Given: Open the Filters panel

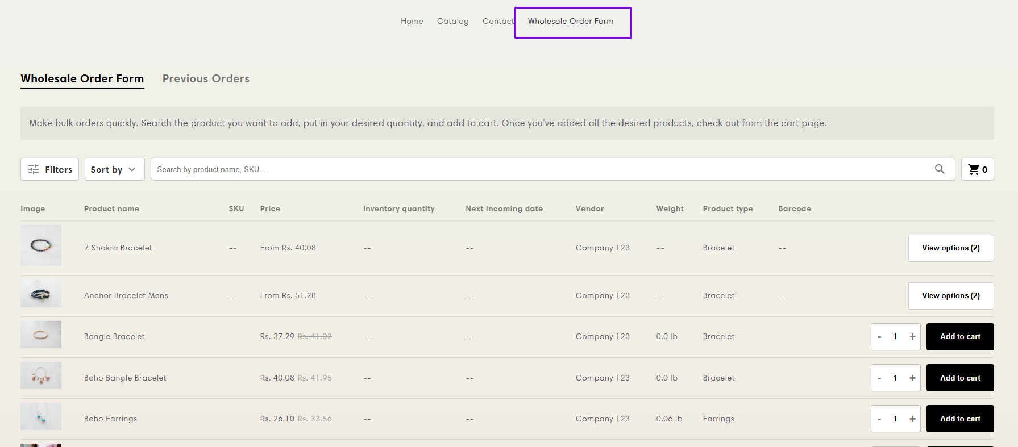Looking at the screenshot, I should 50,169.
